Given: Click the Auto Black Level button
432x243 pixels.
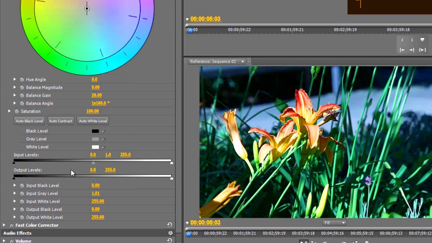Looking at the screenshot, I should [29, 121].
